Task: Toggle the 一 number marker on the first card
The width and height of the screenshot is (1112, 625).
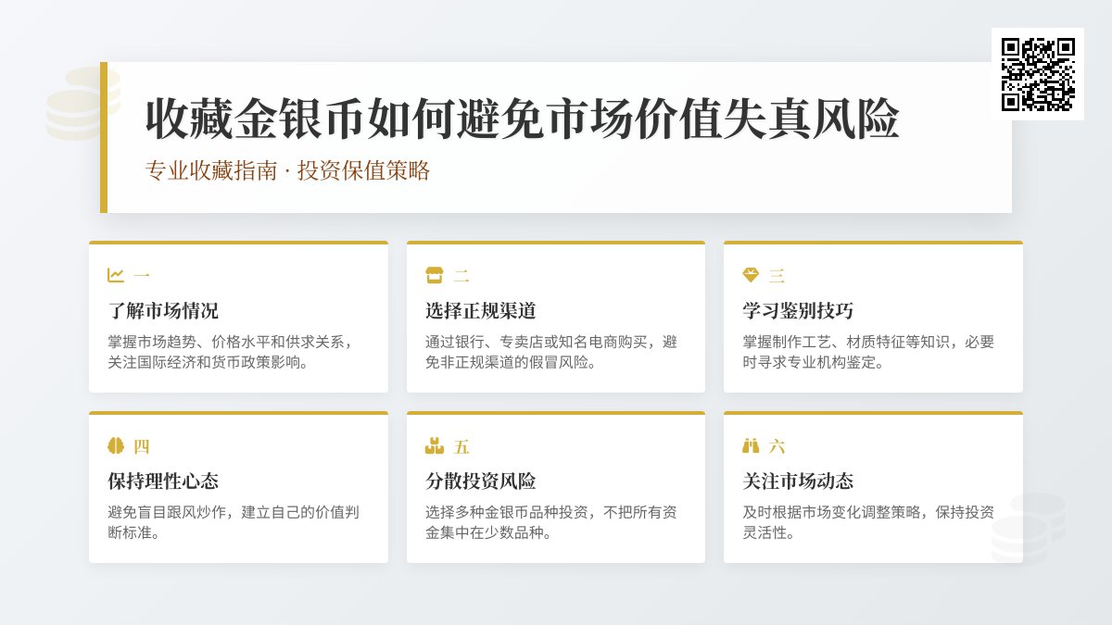Action: 141,275
